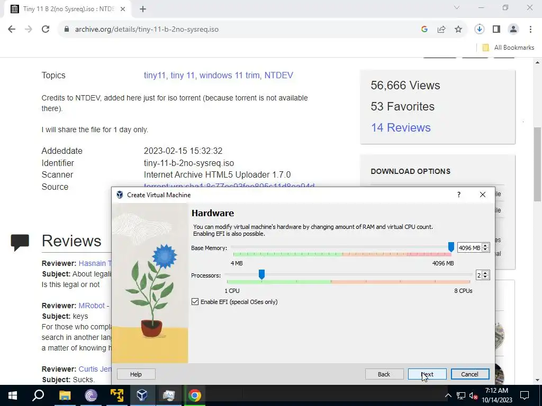Click the share page icon
The height and width of the screenshot is (406, 542).
[441, 29]
